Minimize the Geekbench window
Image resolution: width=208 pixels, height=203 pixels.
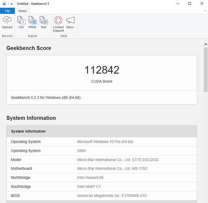[178, 3]
